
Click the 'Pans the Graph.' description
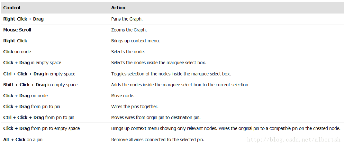click(x=127, y=19)
